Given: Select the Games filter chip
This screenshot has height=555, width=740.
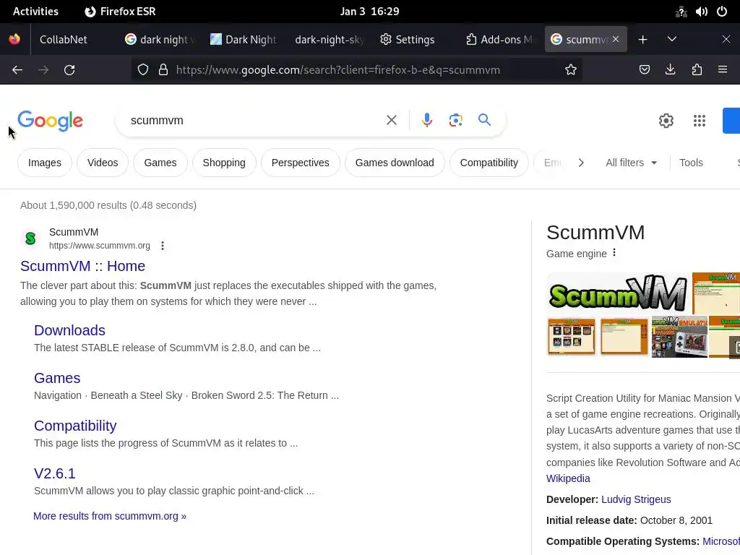Looking at the screenshot, I should click(160, 163).
